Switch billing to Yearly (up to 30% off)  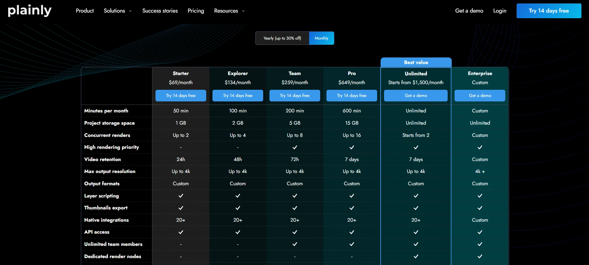[282, 38]
